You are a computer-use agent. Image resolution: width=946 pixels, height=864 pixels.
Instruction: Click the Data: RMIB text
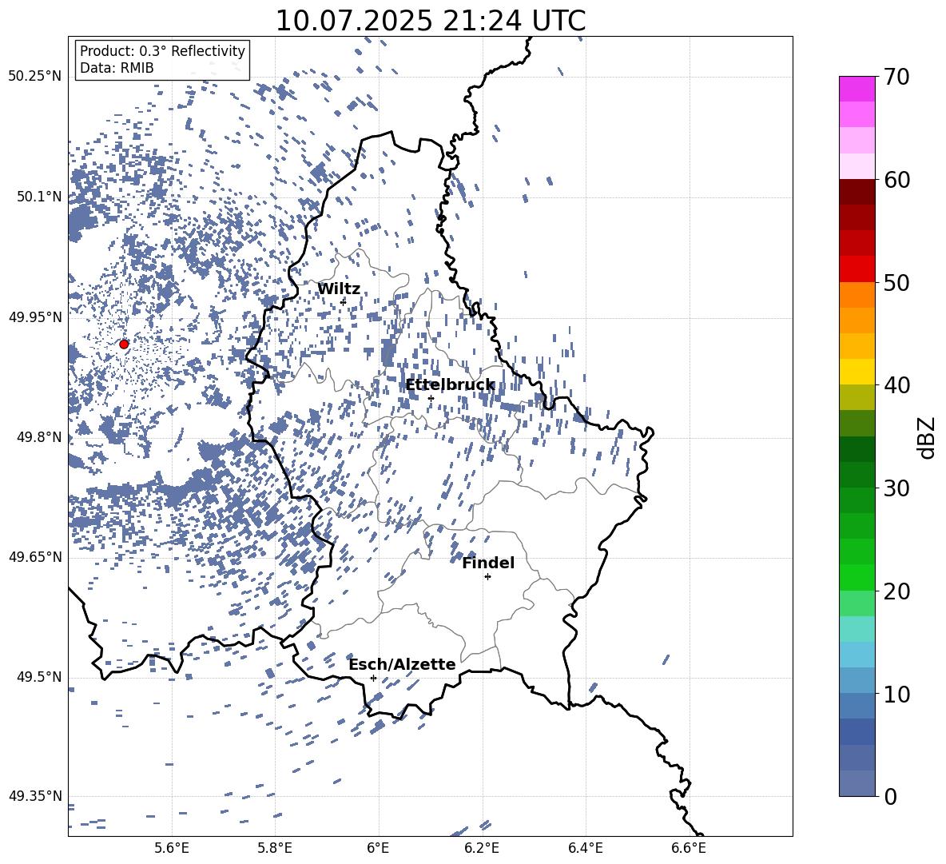[117, 68]
